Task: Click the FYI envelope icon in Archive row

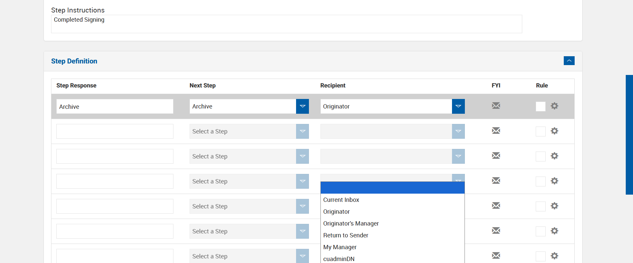Action: (496, 106)
